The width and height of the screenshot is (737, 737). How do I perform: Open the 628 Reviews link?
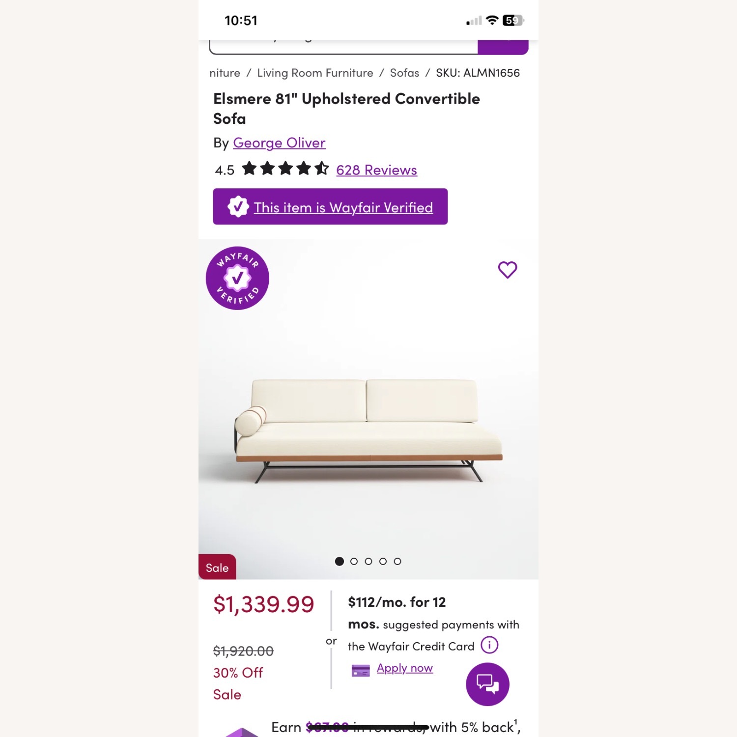click(376, 170)
